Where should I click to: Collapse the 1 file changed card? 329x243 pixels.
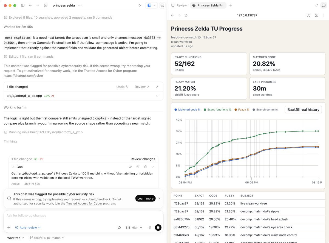pos(157,87)
